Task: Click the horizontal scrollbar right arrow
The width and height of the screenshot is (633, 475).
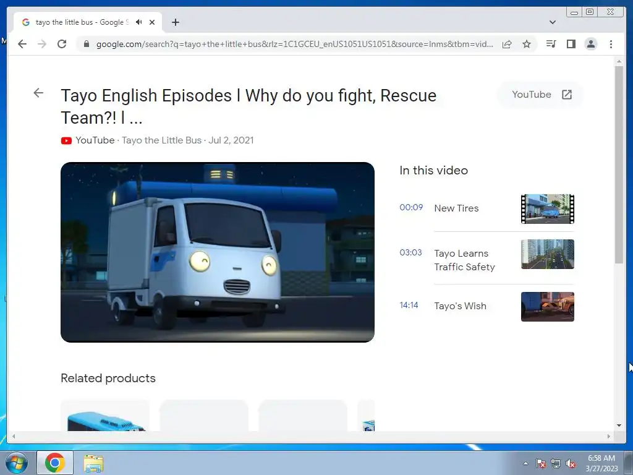Action: [x=609, y=436]
